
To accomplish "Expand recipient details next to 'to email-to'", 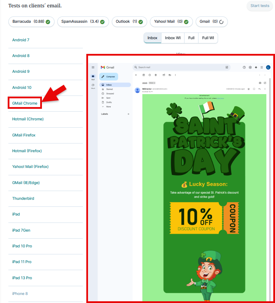I will click(152, 92).
